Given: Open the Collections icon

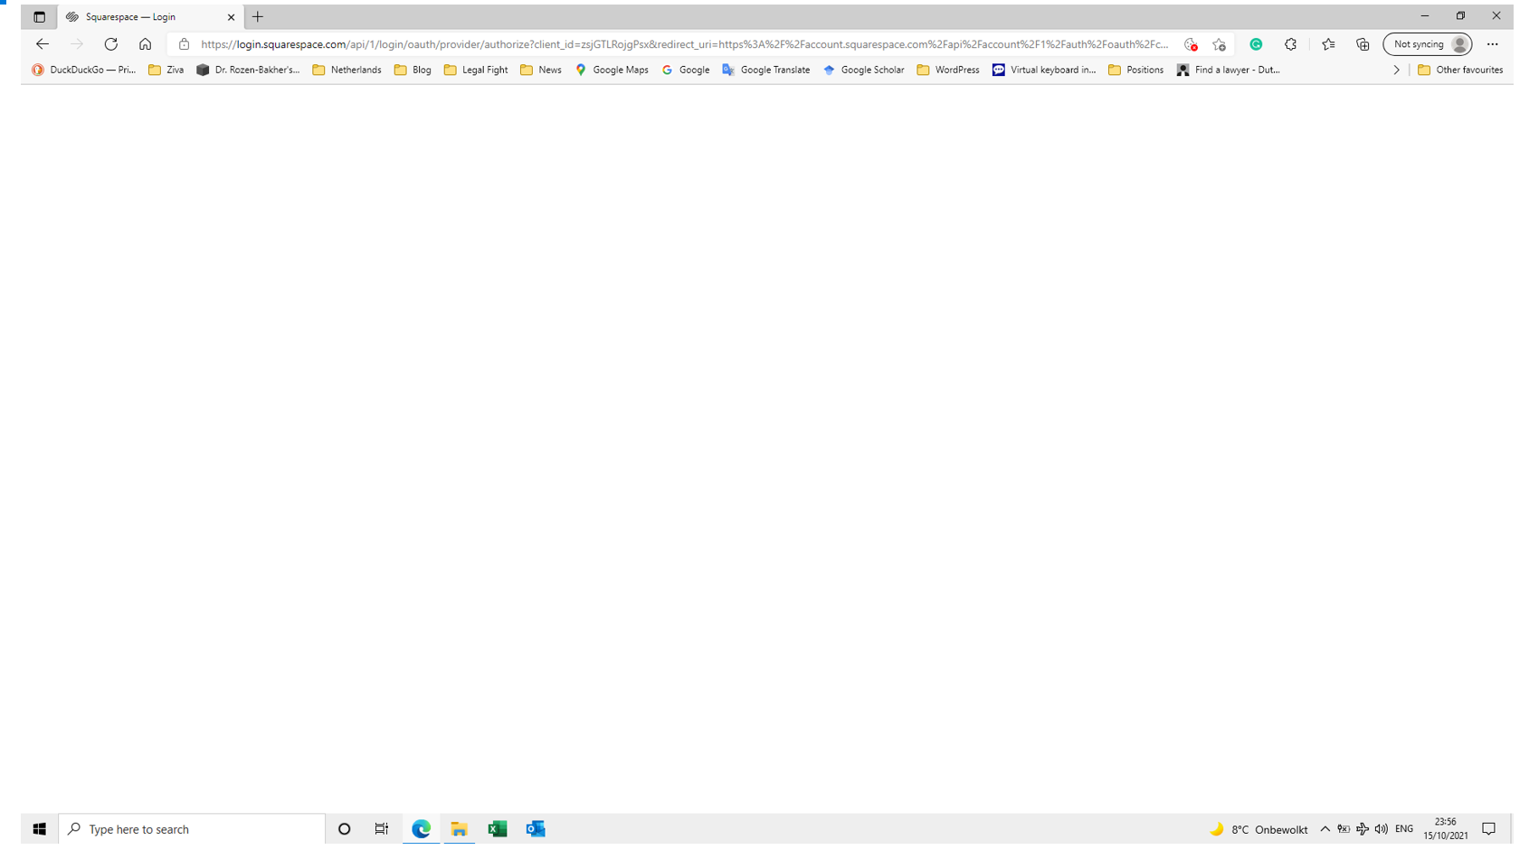Looking at the screenshot, I should [1363, 43].
